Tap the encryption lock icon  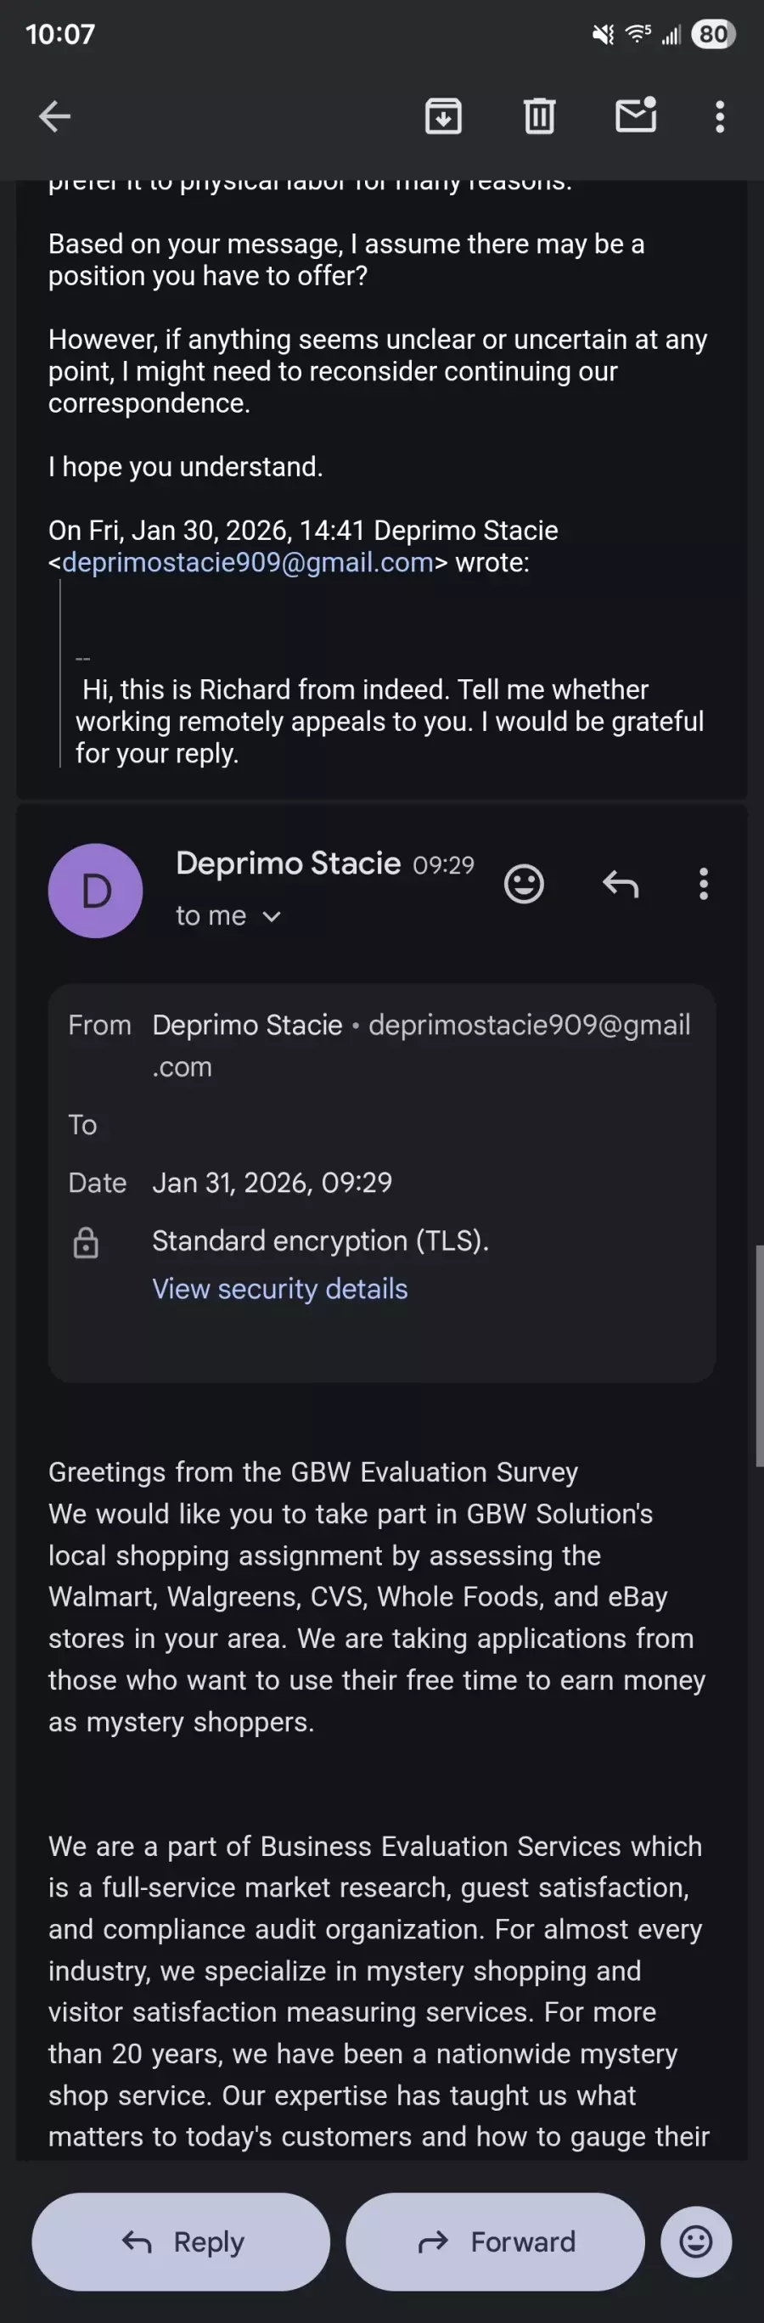pyautogui.click(x=86, y=1243)
